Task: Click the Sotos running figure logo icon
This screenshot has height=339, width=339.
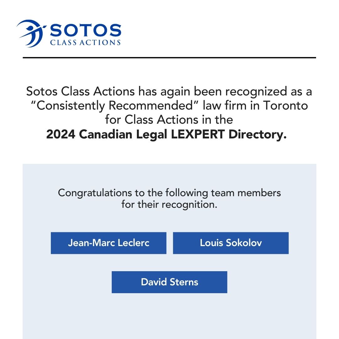Action: (x=31, y=33)
